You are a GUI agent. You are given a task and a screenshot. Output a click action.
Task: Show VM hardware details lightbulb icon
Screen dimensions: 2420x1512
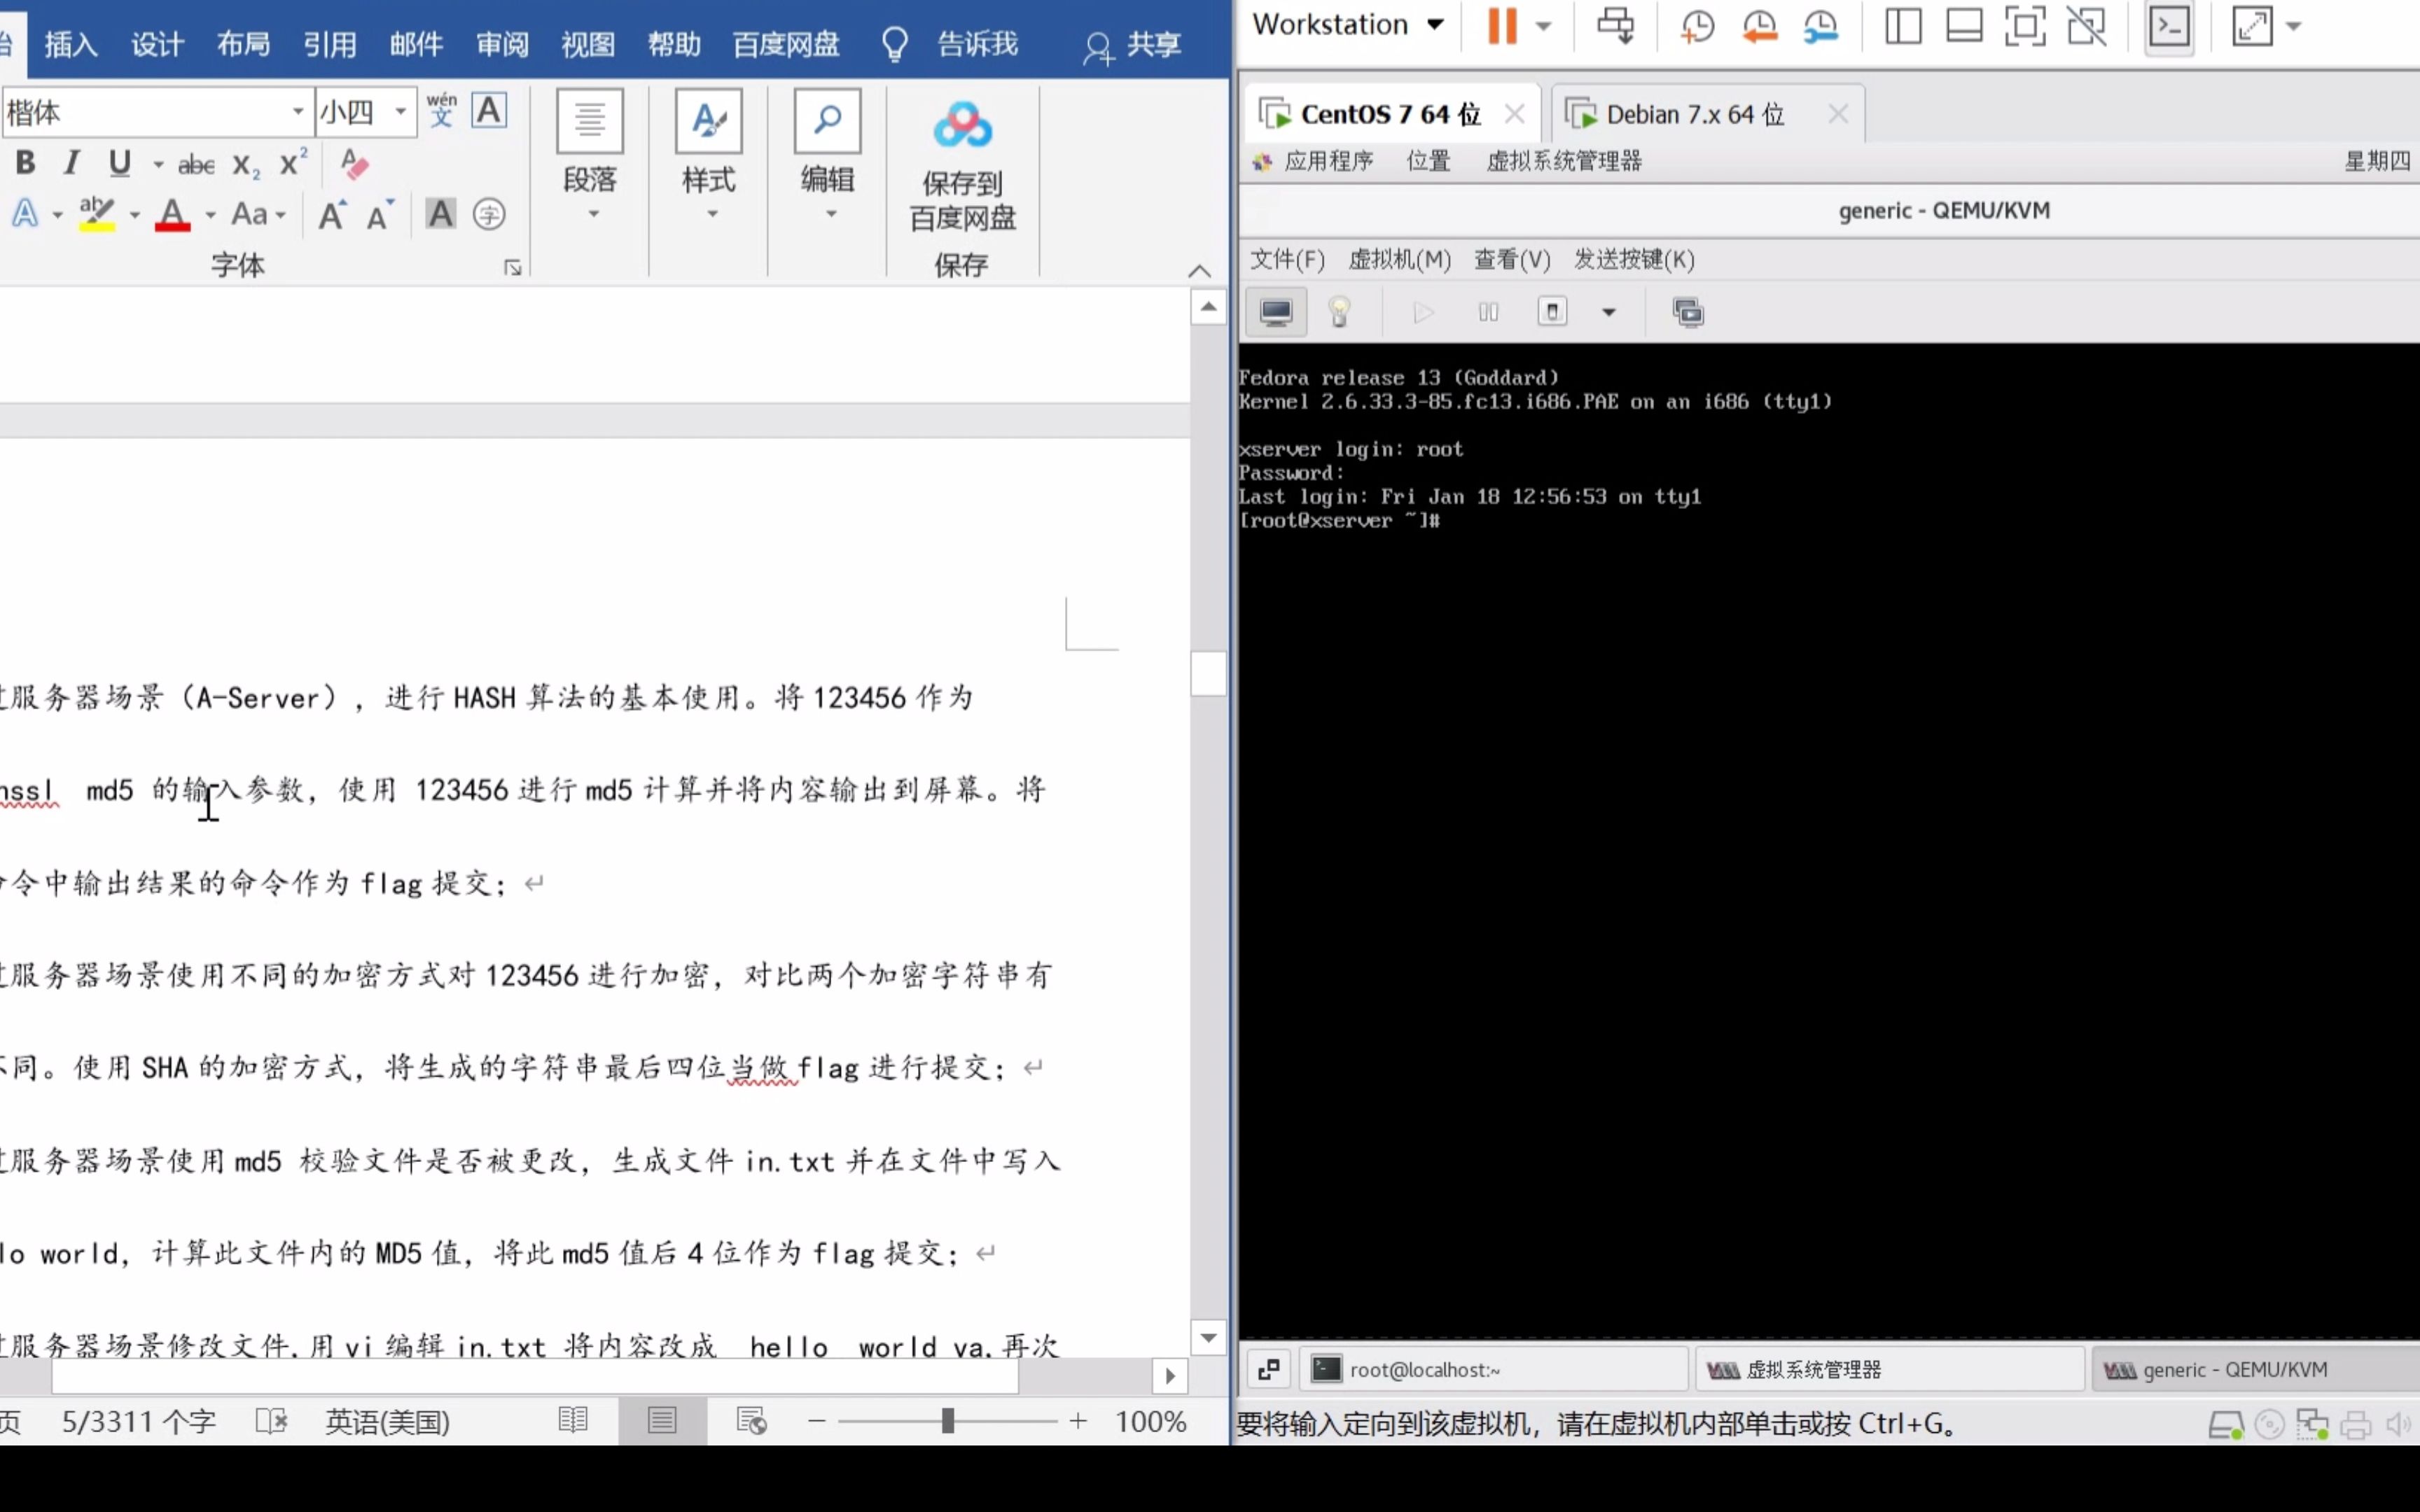click(x=1339, y=313)
